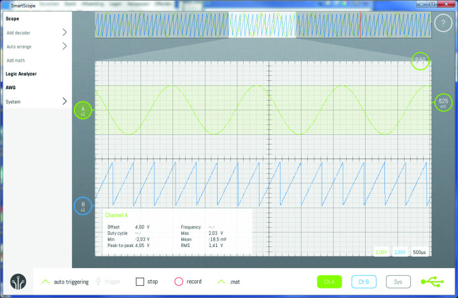This screenshot has height=298, width=458.
Task: Toggle Ch A panel button
Action: pyautogui.click(x=330, y=281)
